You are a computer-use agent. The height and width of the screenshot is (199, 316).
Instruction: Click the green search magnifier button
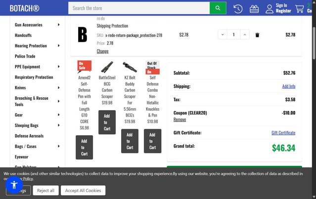click(x=218, y=8)
